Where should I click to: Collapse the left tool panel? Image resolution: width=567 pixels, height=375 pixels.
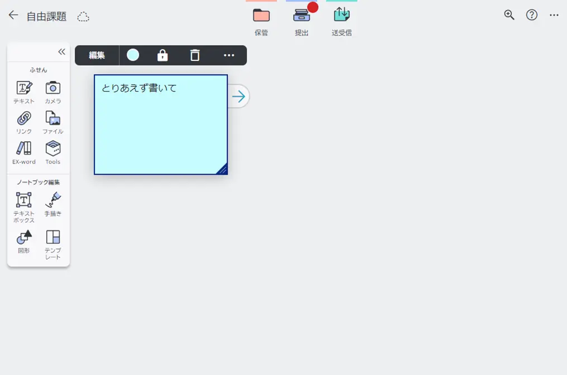[x=61, y=52]
